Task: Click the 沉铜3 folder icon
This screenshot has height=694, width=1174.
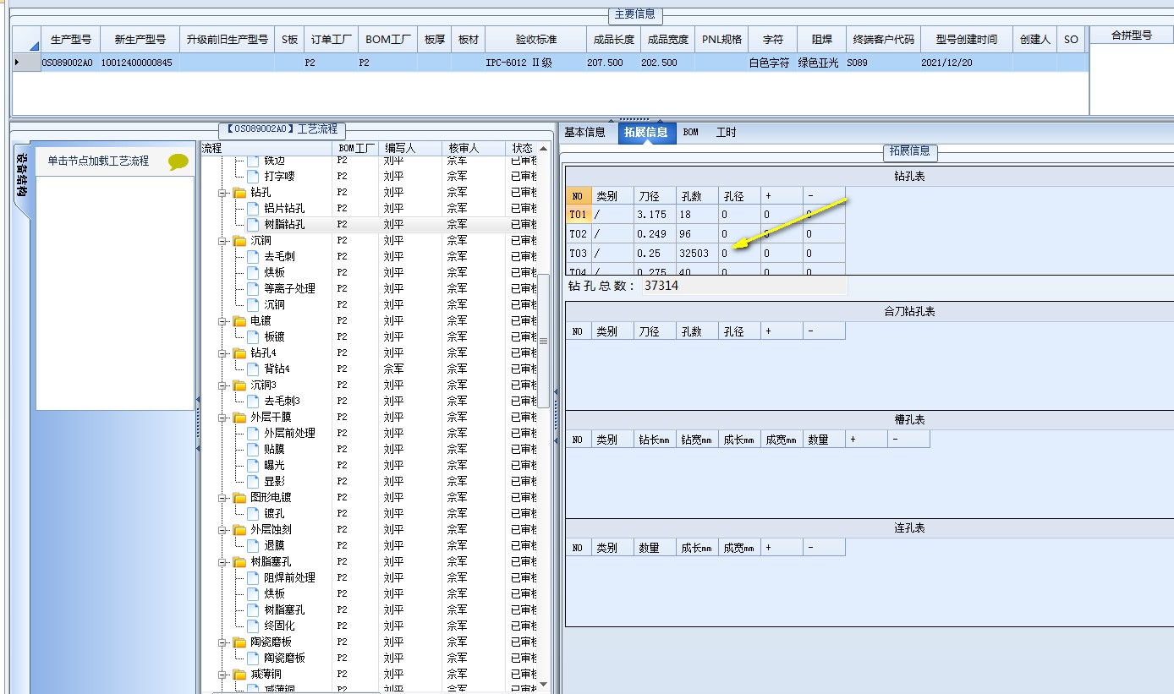Action: 239,385
